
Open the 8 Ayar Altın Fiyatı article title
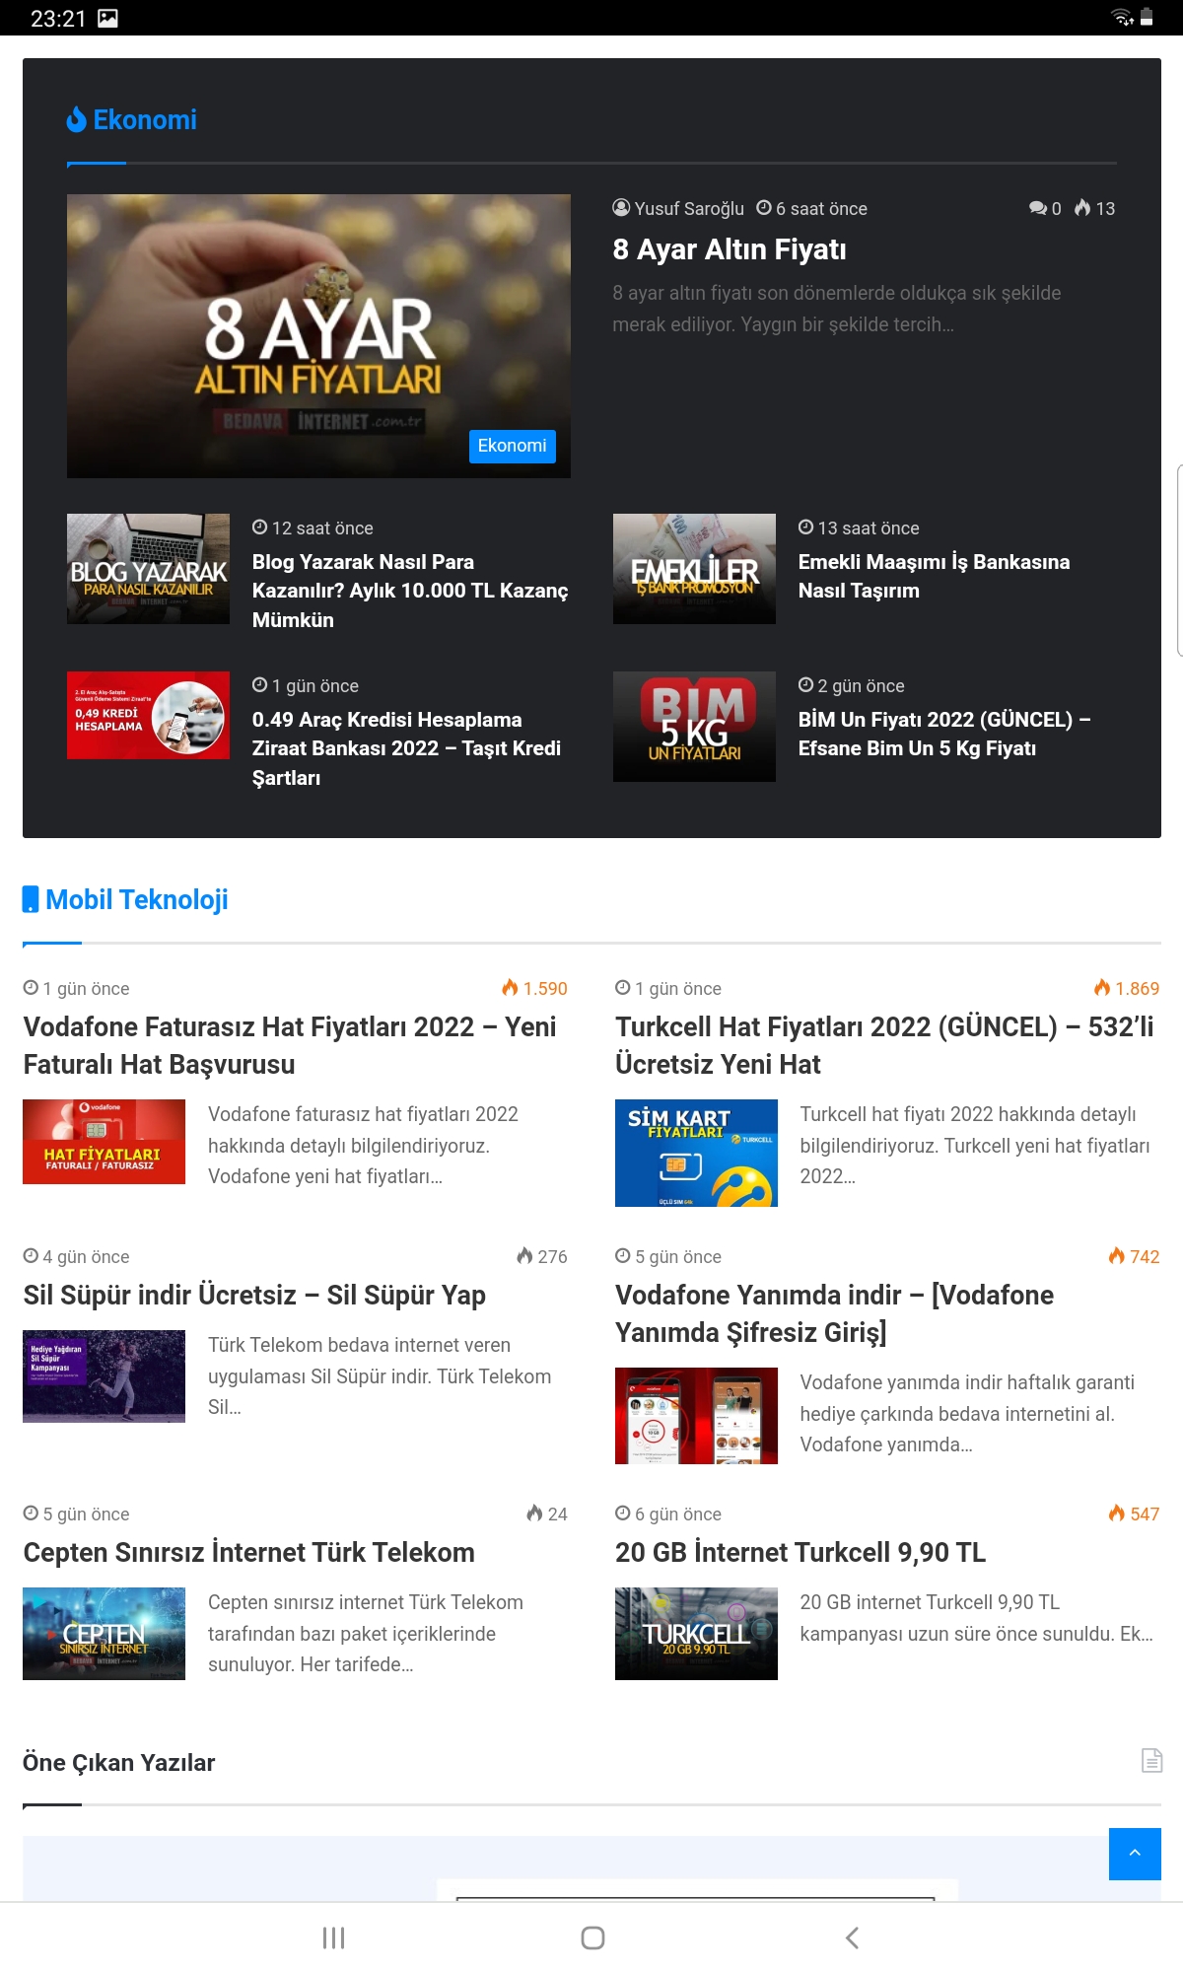click(x=730, y=249)
